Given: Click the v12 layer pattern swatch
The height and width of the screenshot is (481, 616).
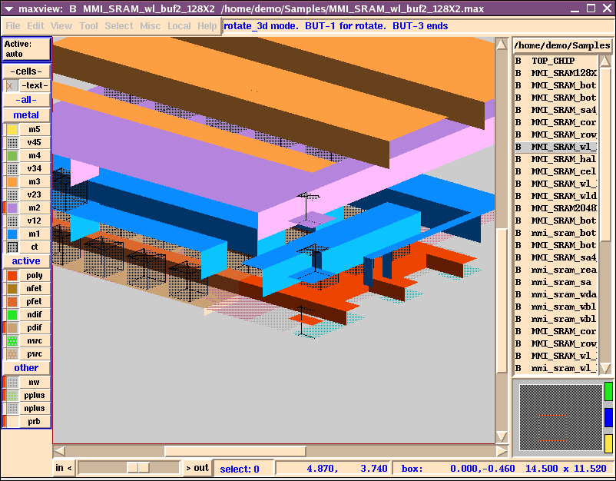Looking at the screenshot, I should (12, 221).
